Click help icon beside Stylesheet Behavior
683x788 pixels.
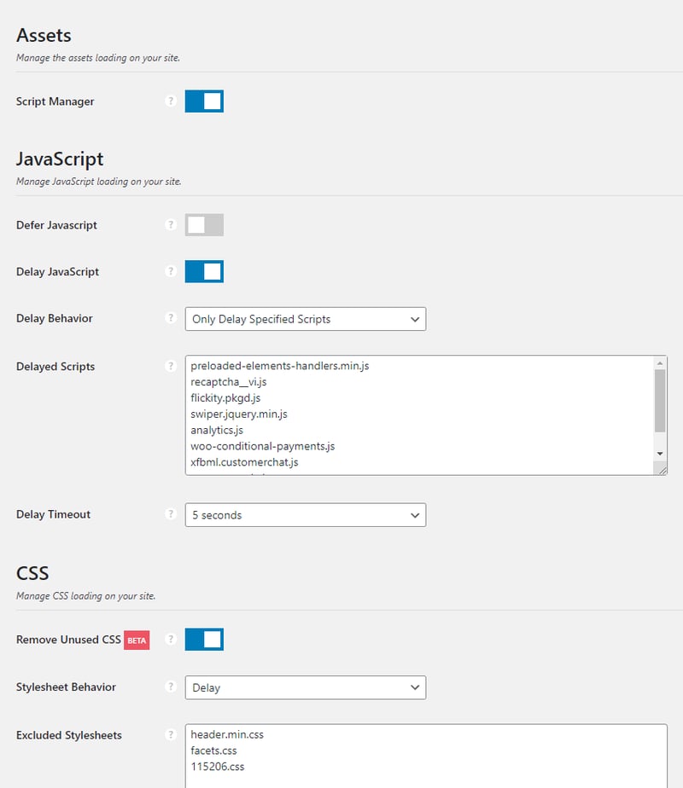170,687
